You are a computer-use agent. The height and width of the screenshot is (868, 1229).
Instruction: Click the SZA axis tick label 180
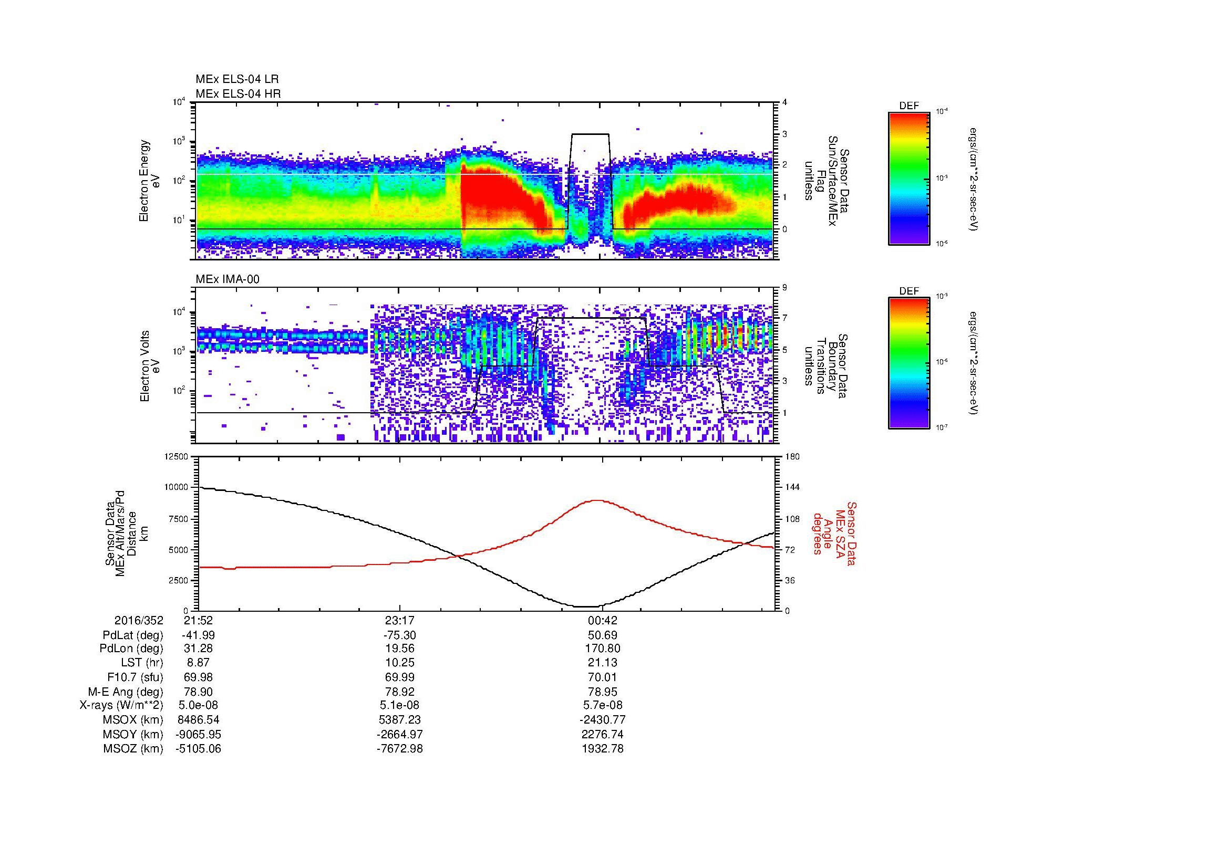tap(792, 456)
